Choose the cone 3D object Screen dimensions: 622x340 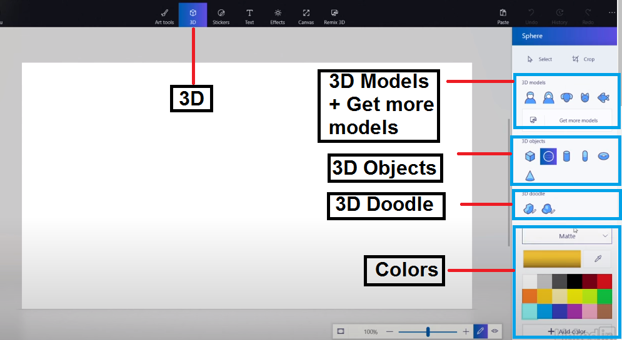click(530, 175)
